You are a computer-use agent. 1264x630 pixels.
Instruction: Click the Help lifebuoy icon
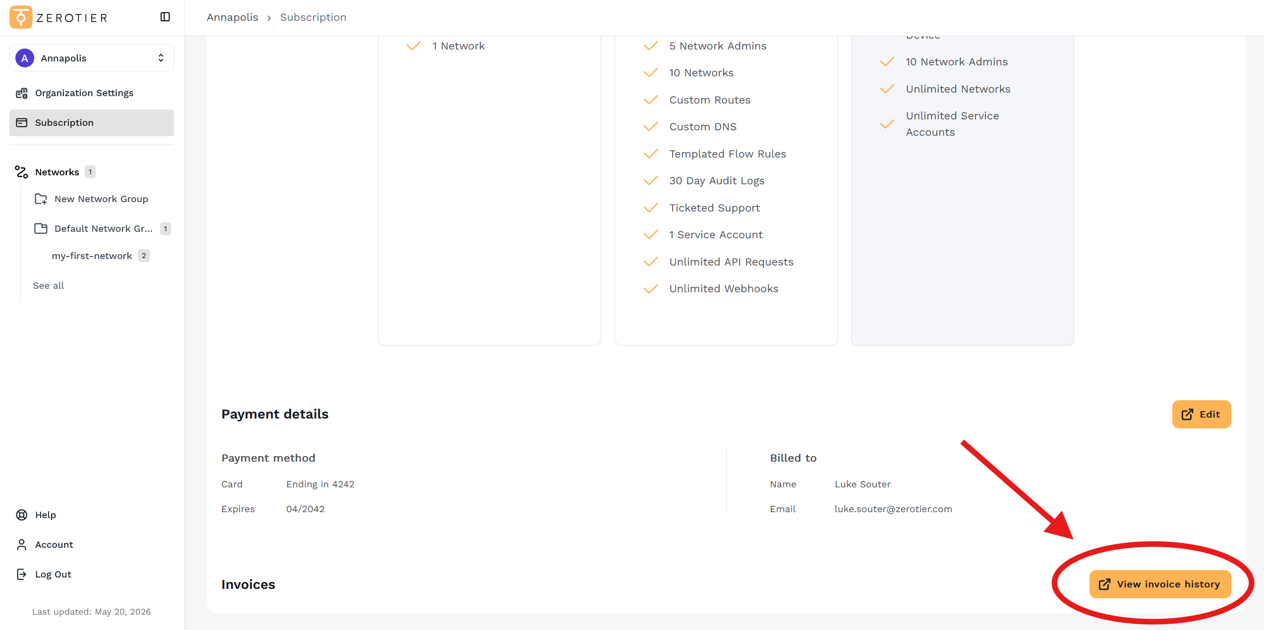click(22, 515)
